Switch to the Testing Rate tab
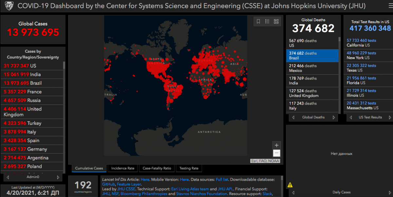The image size is (393, 197). (189, 168)
